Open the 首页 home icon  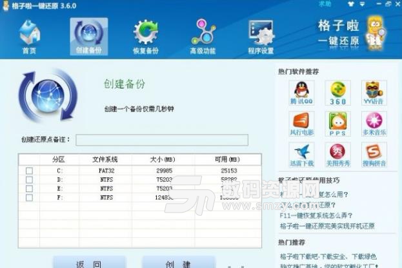click(x=30, y=37)
